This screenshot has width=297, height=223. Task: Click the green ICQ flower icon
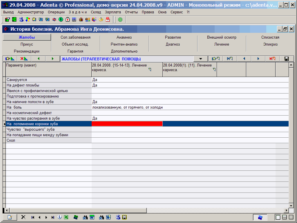[x=120, y=19]
